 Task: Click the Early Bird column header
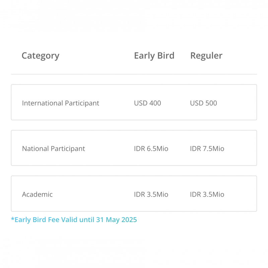[x=154, y=56]
